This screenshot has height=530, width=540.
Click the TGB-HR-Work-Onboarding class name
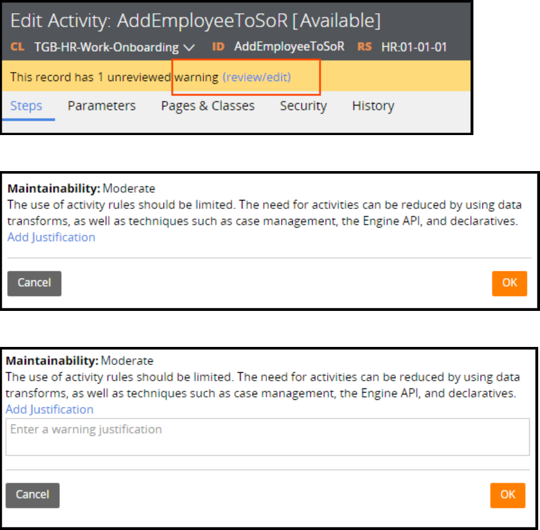tap(106, 47)
